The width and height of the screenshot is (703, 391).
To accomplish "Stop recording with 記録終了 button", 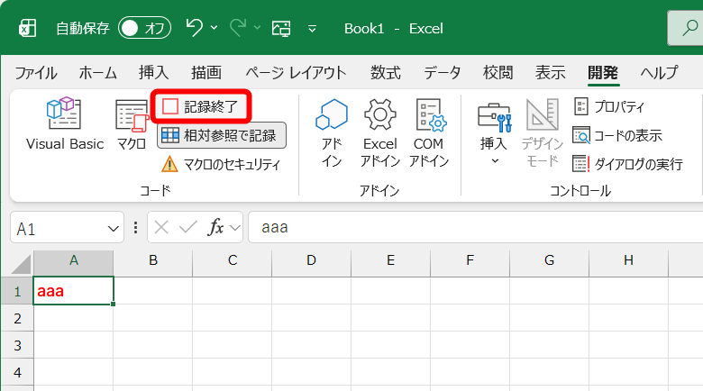I will coord(200,106).
